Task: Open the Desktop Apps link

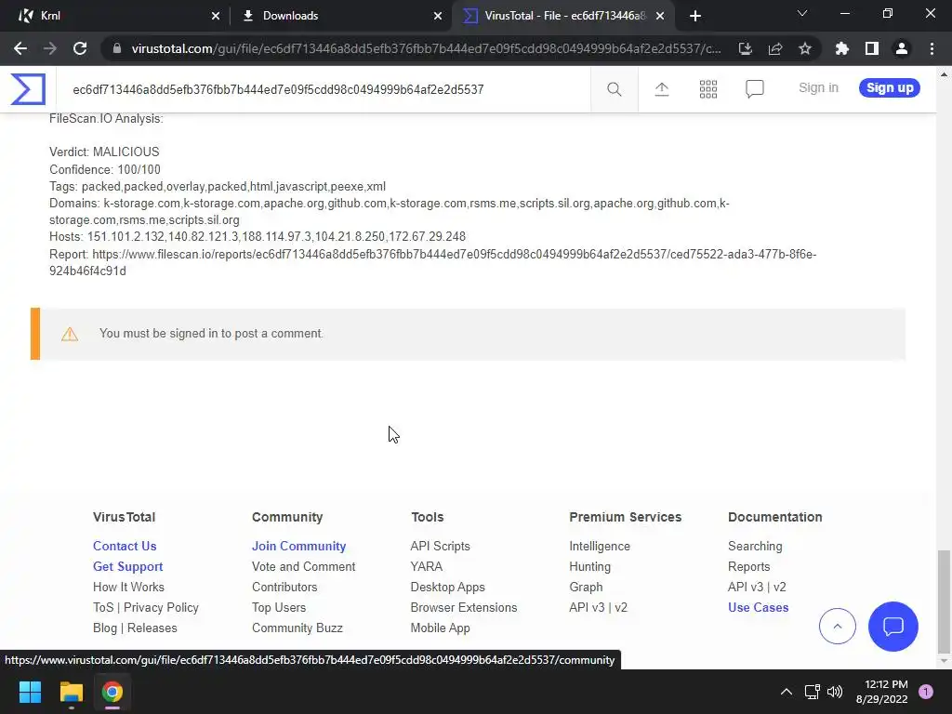Action: point(447,588)
